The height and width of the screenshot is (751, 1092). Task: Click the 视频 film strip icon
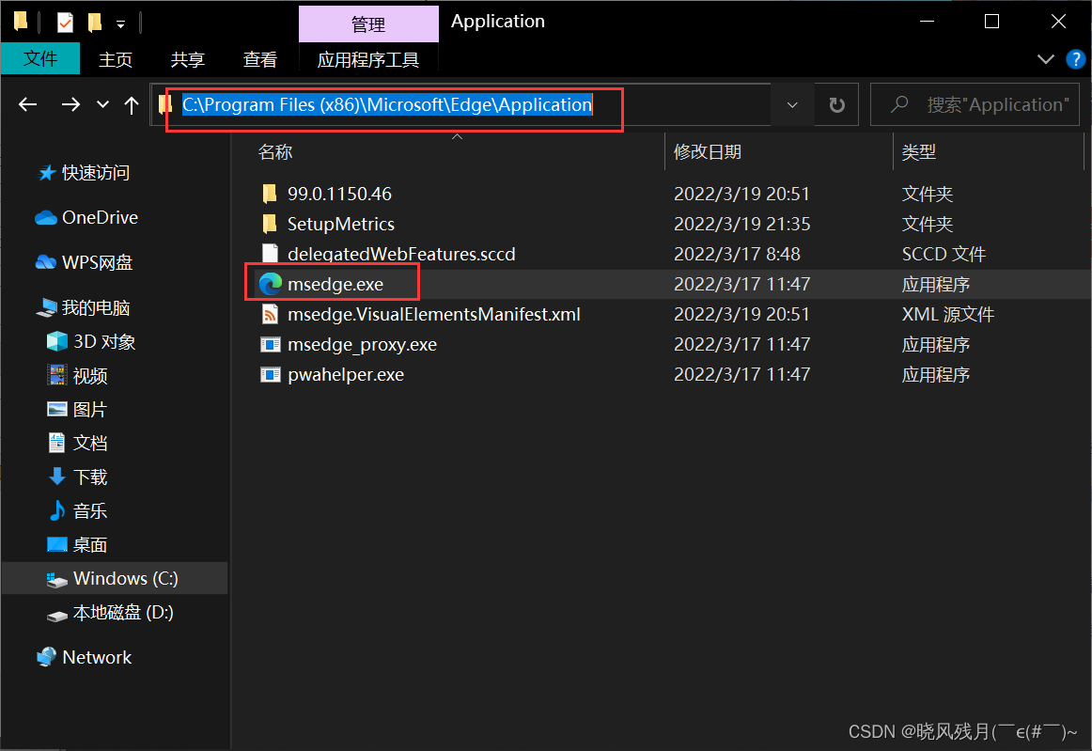[57, 375]
